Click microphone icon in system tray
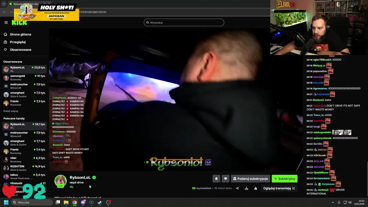The width and height of the screenshot is (368, 207). (x=339, y=202)
